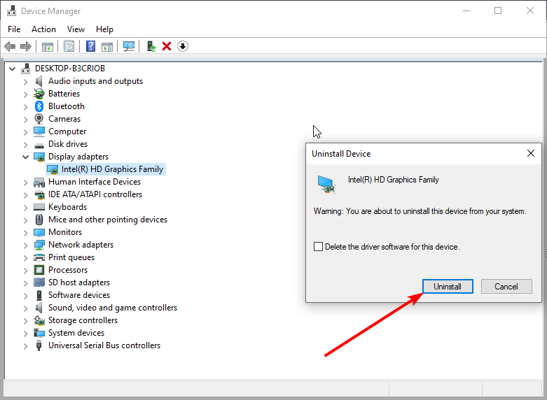547x400 pixels.
Task: Click the Back arrow toolbar icon
Action: [10, 46]
